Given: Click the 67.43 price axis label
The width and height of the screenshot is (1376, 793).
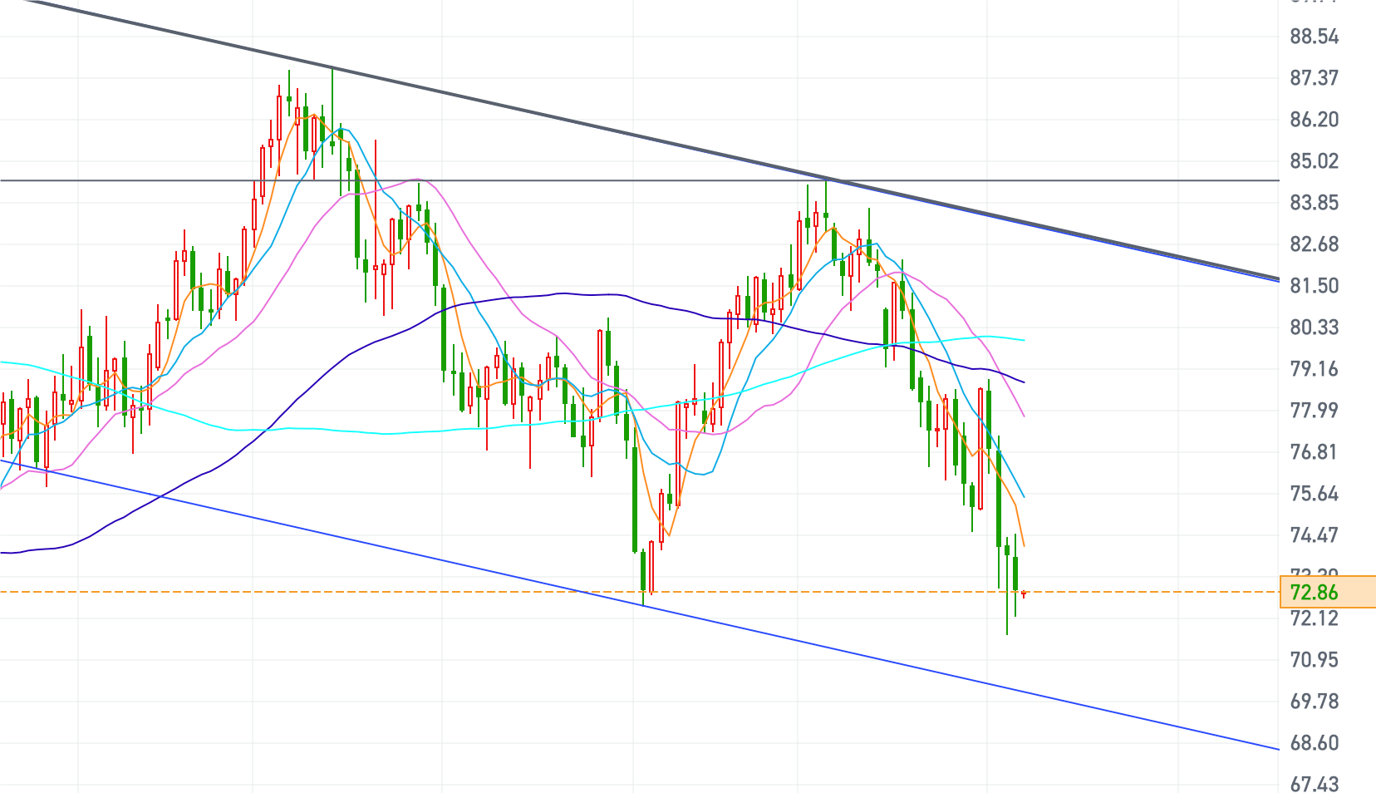Looking at the screenshot, I should (1315, 783).
